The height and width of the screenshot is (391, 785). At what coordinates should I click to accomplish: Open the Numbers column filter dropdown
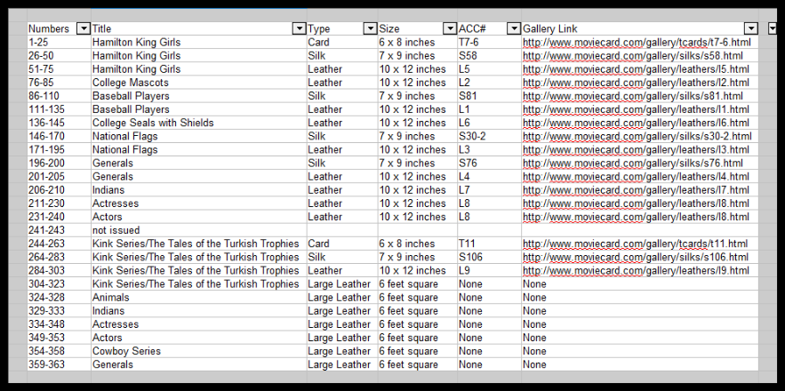83,28
